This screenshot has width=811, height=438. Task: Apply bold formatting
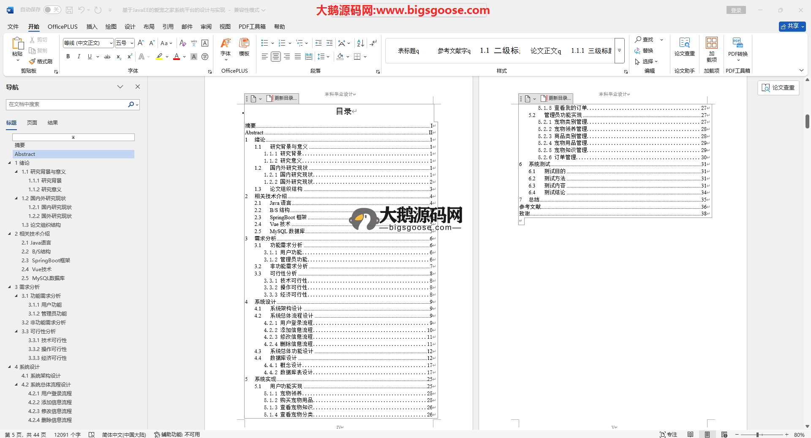point(68,57)
